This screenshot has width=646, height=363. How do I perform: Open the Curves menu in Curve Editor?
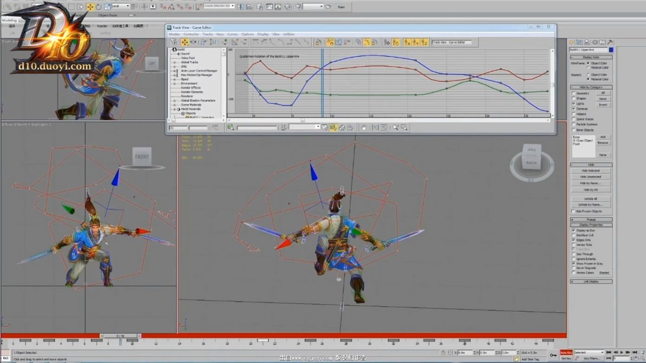point(233,34)
